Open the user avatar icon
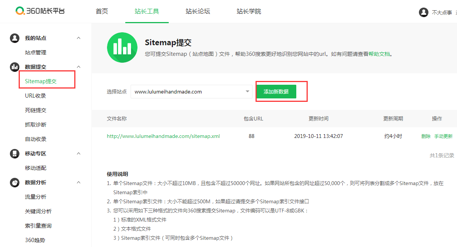The height and width of the screenshot is (247, 457). pos(423,12)
